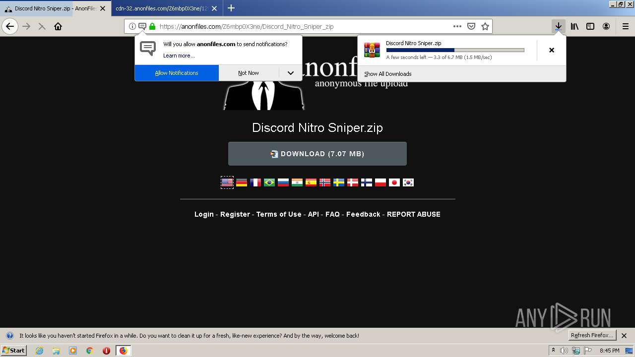
Task: Open Chrome from the taskbar
Action: tap(90, 351)
